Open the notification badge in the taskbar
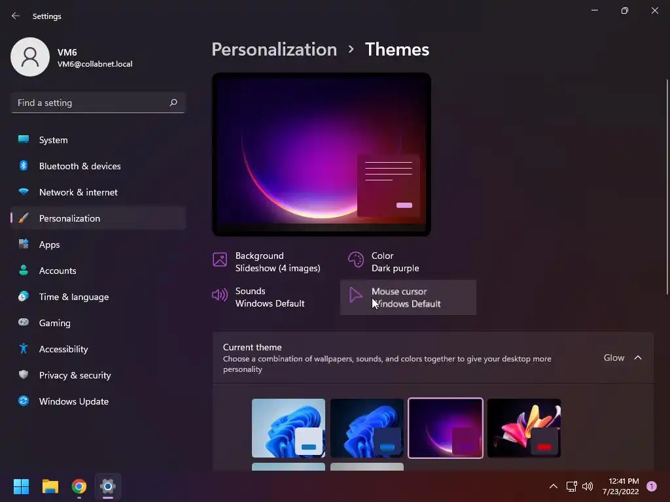 (x=652, y=486)
